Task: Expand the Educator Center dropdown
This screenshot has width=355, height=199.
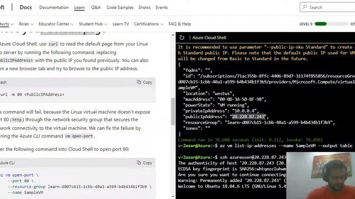Action: [56, 24]
